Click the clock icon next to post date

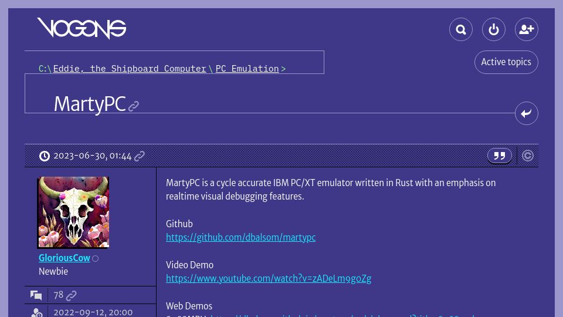[x=45, y=156]
